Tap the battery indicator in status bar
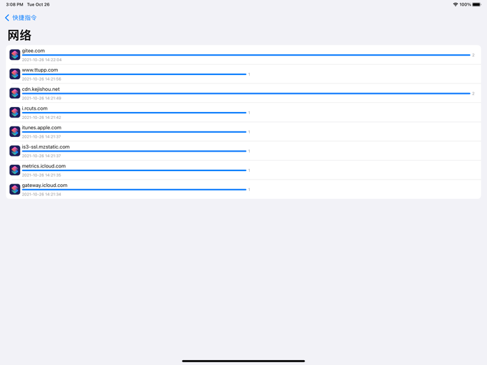Image resolution: width=487 pixels, height=365 pixels. [477, 5]
